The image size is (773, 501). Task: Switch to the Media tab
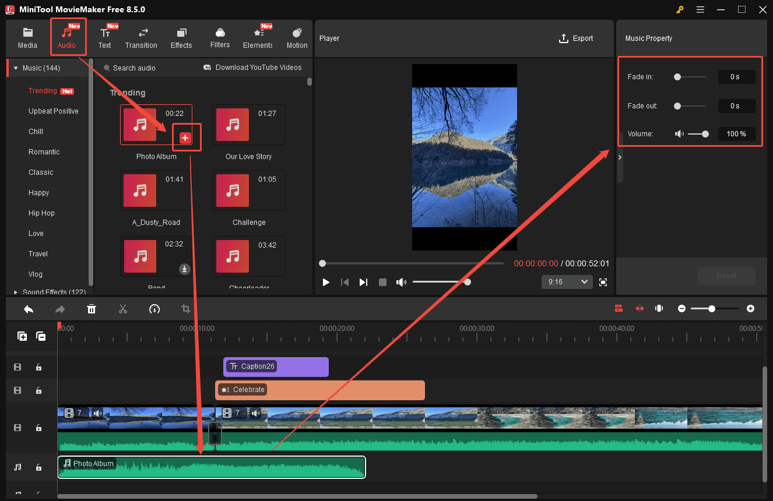pos(27,37)
